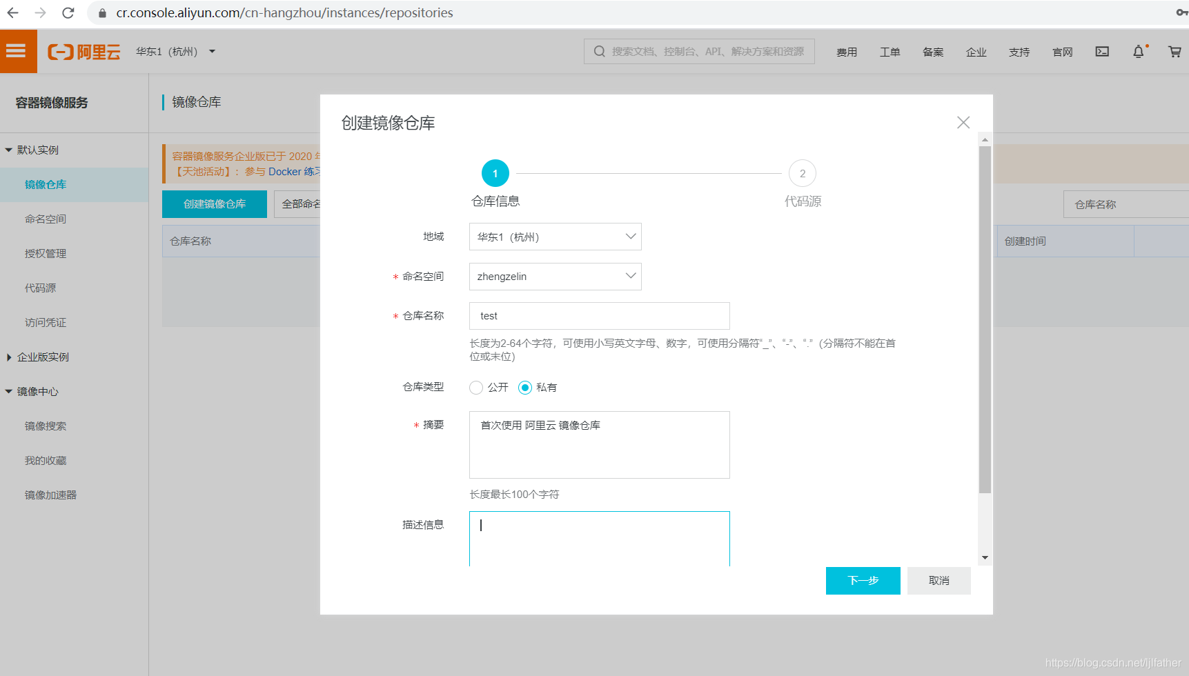The height and width of the screenshot is (676, 1189).
Task: Select the 公开 repository type
Action: coord(476,388)
